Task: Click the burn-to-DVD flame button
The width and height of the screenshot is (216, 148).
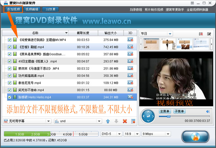Action: tap(195, 137)
